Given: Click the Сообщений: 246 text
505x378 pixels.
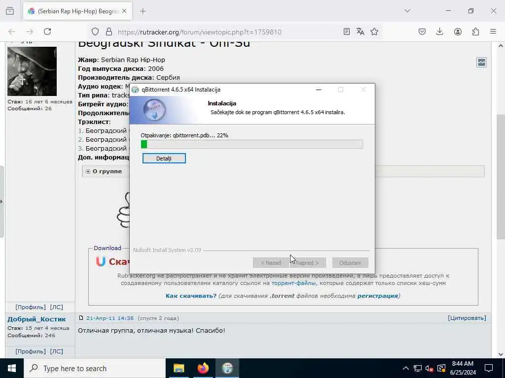Looking at the screenshot, I should (x=31, y=335).
